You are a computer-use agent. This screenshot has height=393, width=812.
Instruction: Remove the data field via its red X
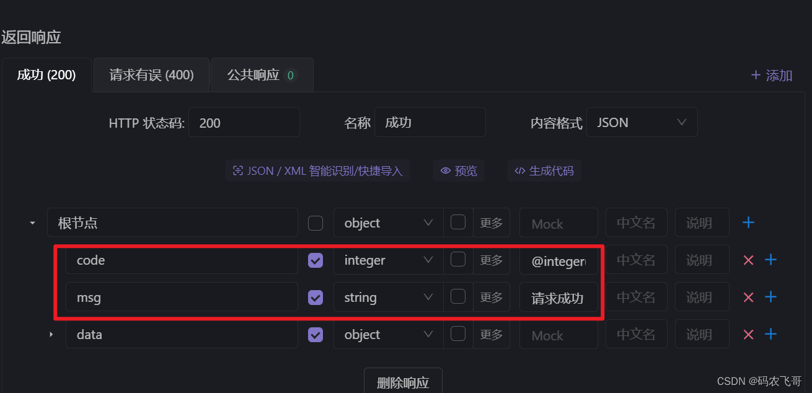point(748,334)
